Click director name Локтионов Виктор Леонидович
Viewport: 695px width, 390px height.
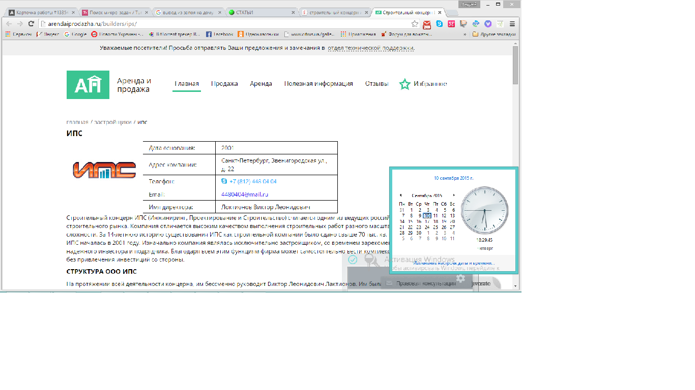pos(266,207)
